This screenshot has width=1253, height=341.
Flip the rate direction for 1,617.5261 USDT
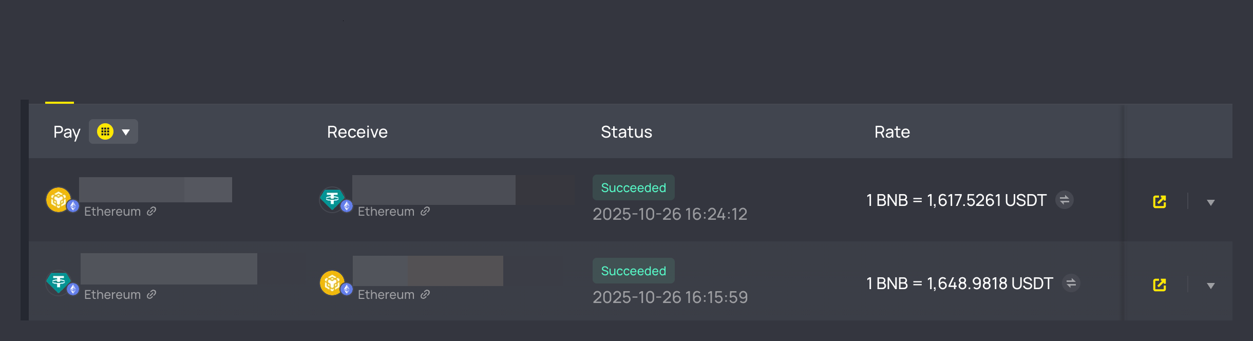click(1065, 200)
